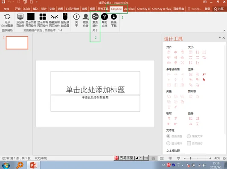Switch to the 百度网盘 tab
Viewport: 227px width, 169px height.
[179, 9]
